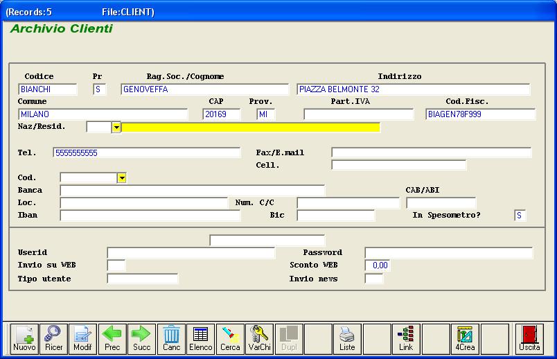The image size is (557, 359).
Task: Click the Invio news field
Action: pos(374,279)
